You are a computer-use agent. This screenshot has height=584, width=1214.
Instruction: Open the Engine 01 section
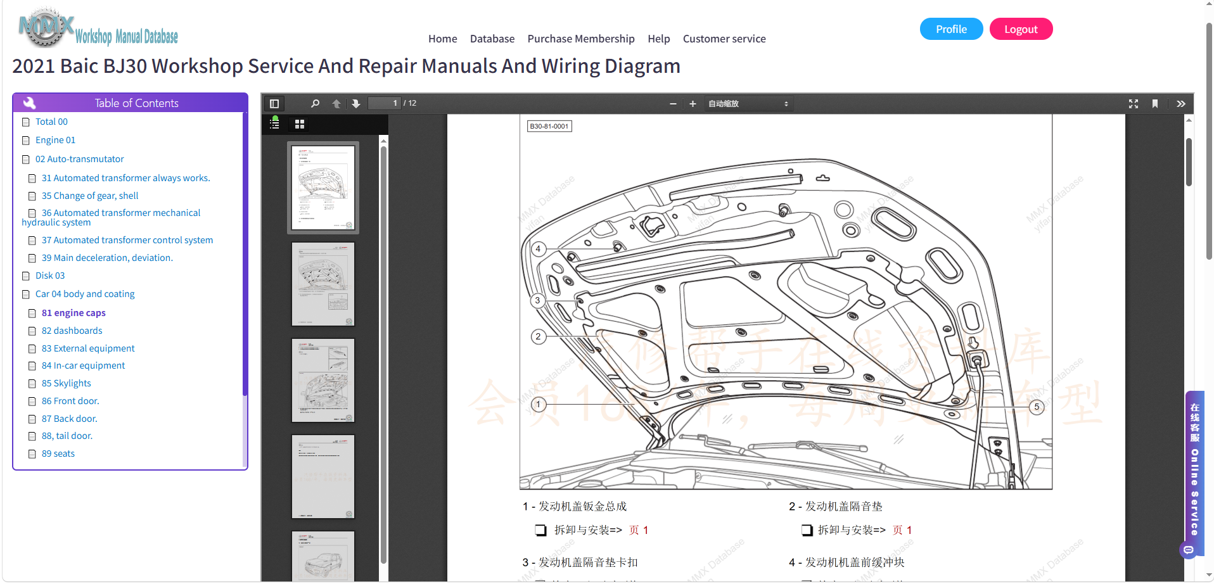[x=55, y=140]
